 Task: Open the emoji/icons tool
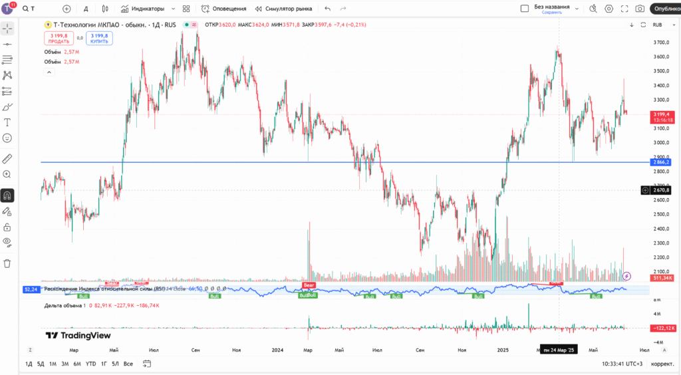tap(7, 138)
